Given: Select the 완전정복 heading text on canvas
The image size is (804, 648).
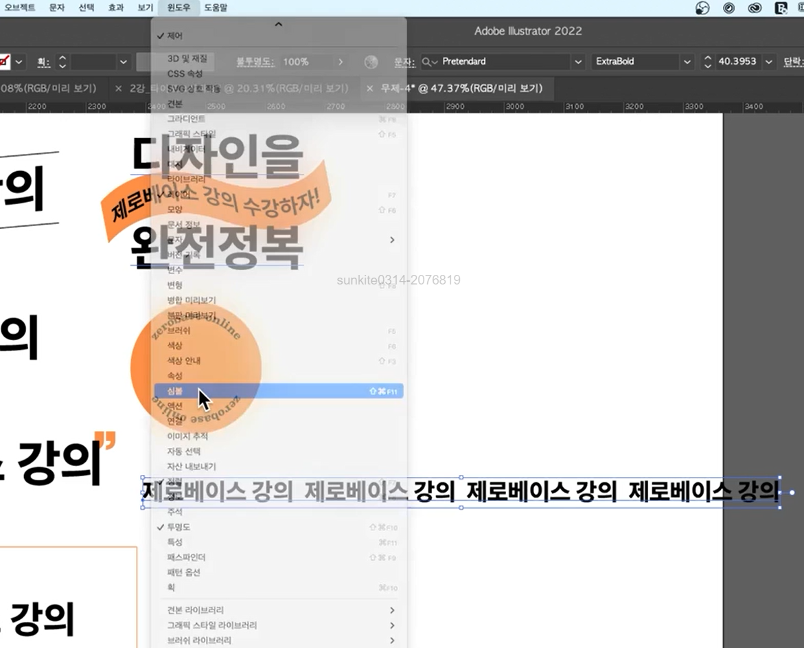Looking at the screenshot, I should point(217,247).
